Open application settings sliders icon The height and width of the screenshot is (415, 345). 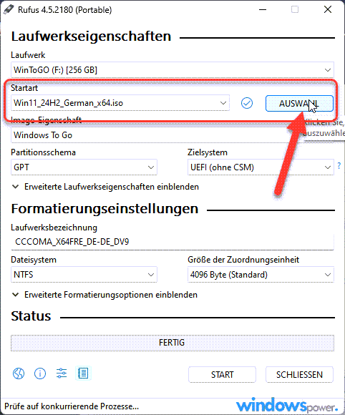[62, 373]
